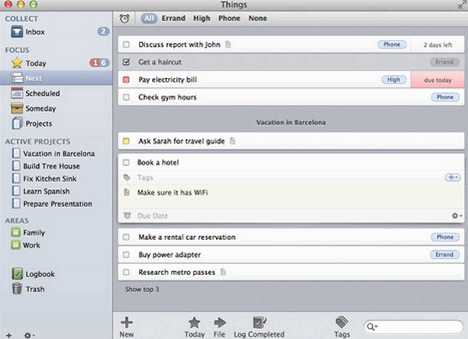Screen dimensions: 468x339
Task: Filter tasks by Errand tag
Action: (x=173, y=18)
